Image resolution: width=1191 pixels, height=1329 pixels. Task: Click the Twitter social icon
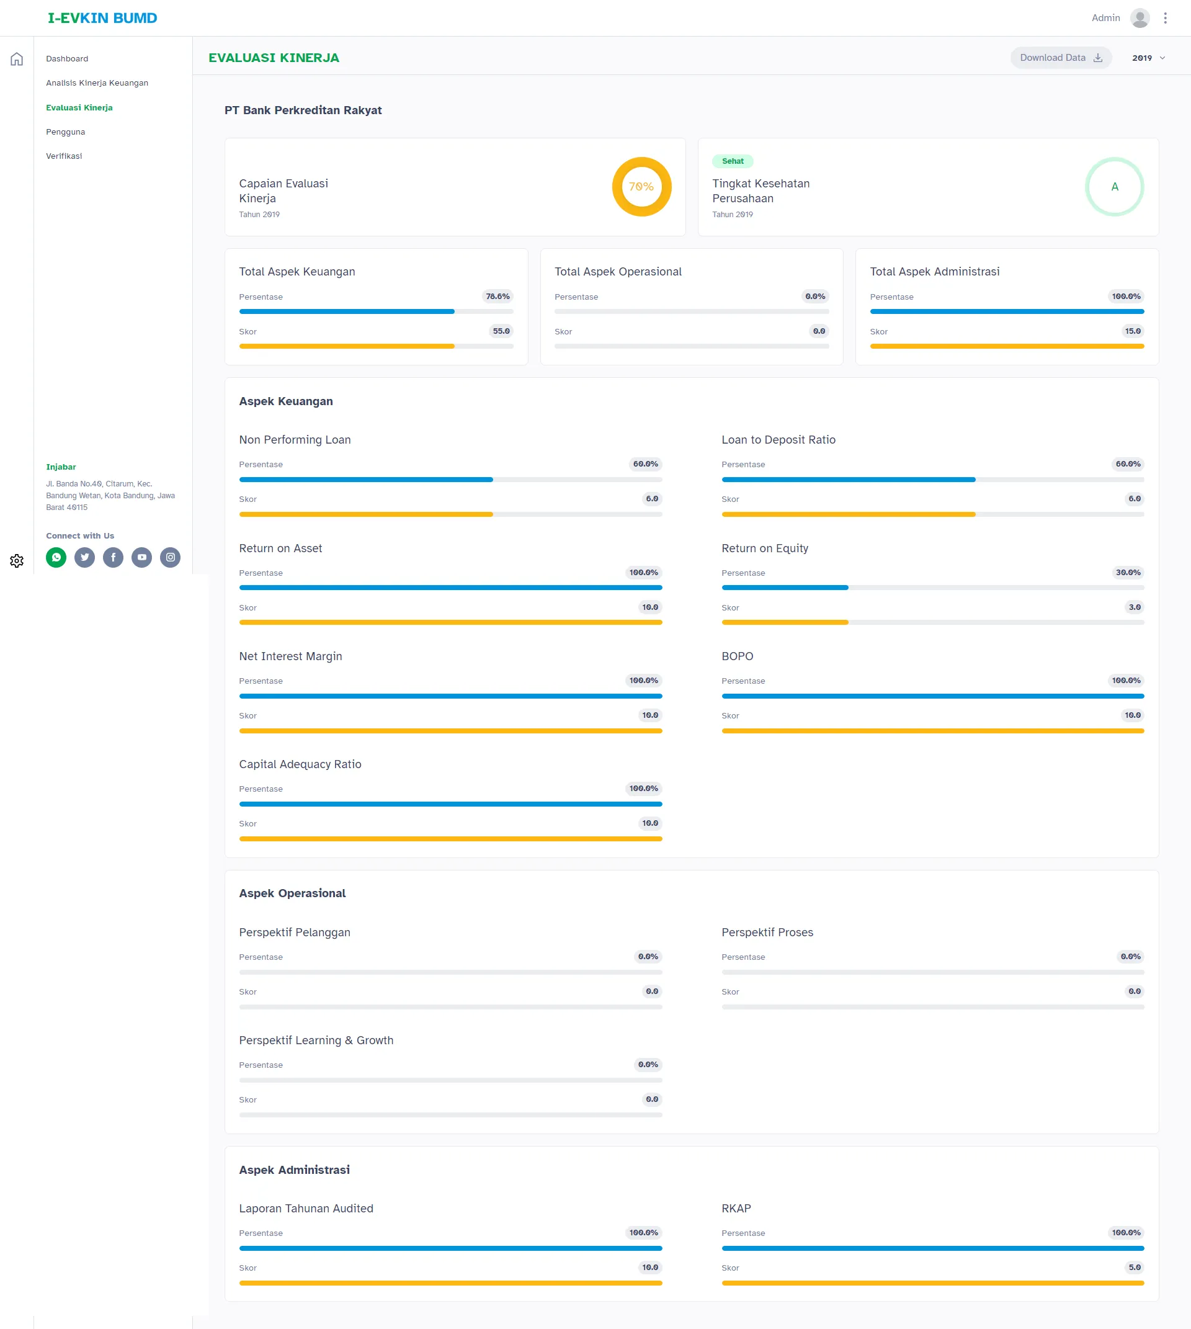pos(84,557)
